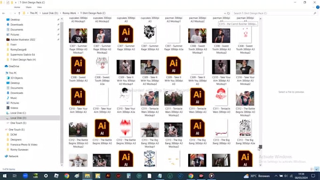Open the Fiverr folder in the sidebar
The width and height of the screenshot is (320, 180).
(14, 45)
